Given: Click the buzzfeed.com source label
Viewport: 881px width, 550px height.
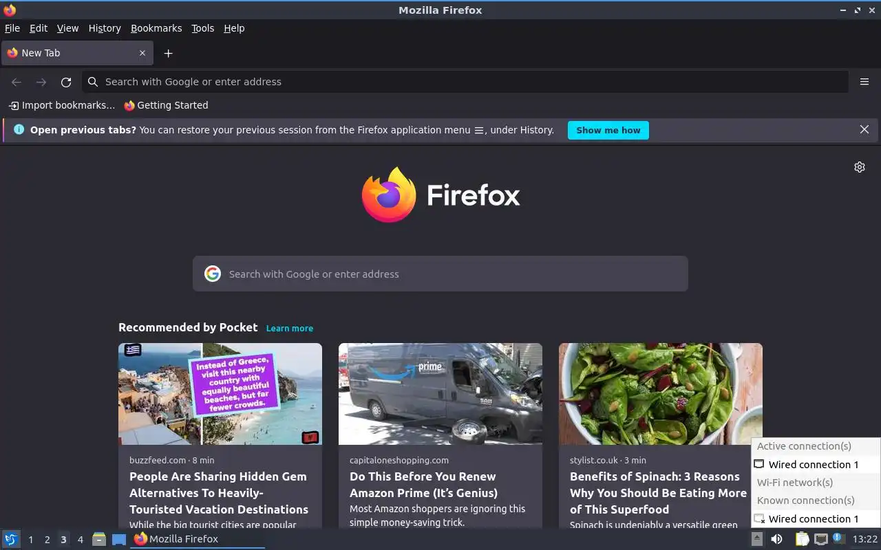Looking at the screenshot, I should (158, 460).
